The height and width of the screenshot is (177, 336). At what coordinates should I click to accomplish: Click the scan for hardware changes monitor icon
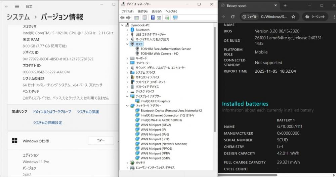click(x=175, y=17)
